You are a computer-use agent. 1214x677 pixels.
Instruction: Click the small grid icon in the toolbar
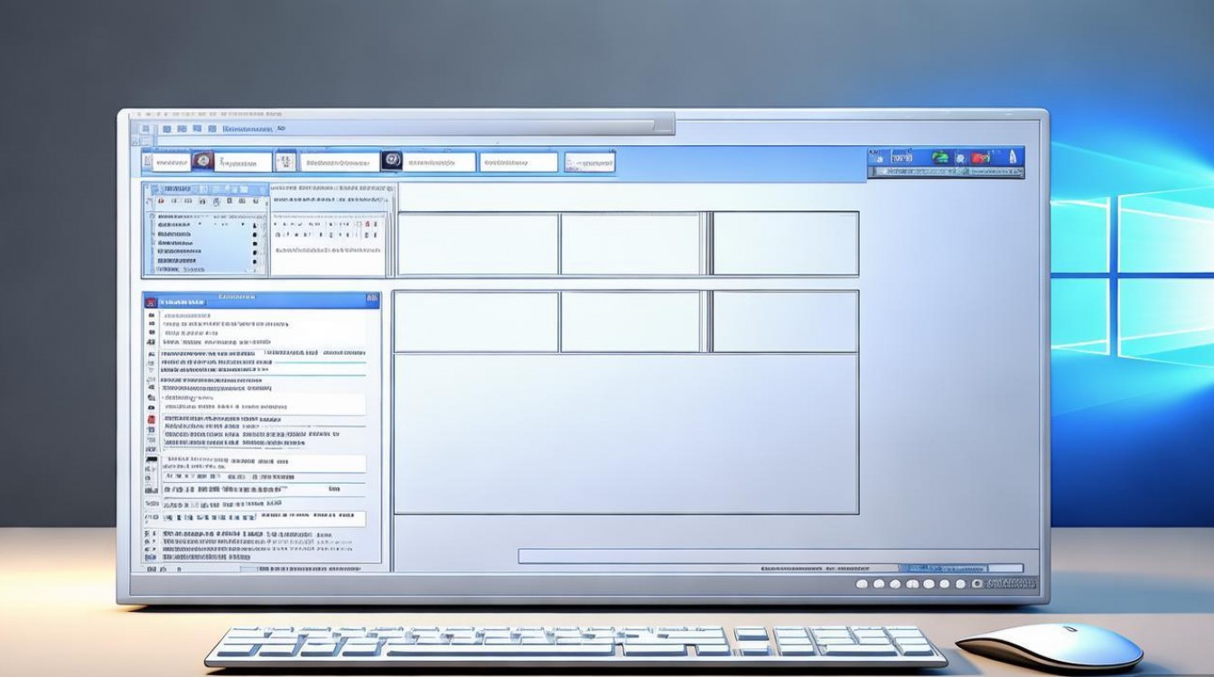(x=285, y=162)
